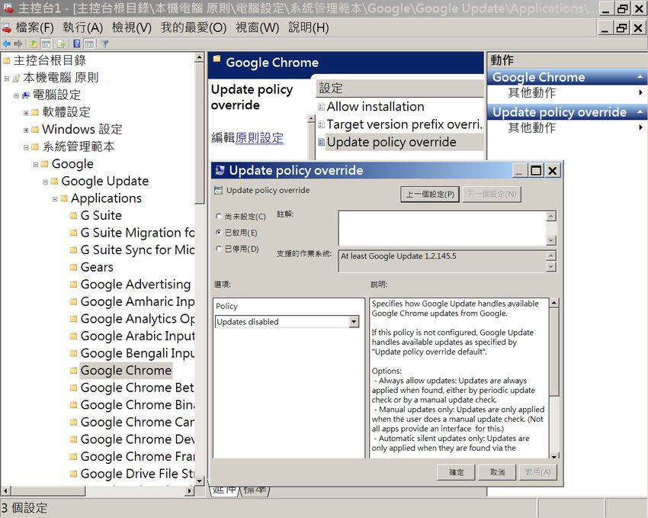This screenshot has height=518, width=648.
Task: Click the Google Chrome header folder icon
Action: [217, 59]
